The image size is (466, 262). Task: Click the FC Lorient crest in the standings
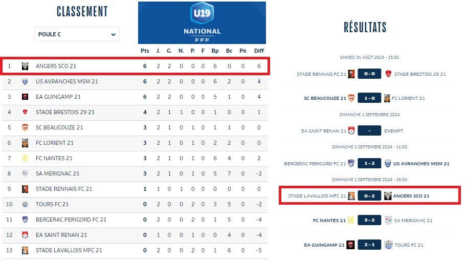[x=25, y=143]
